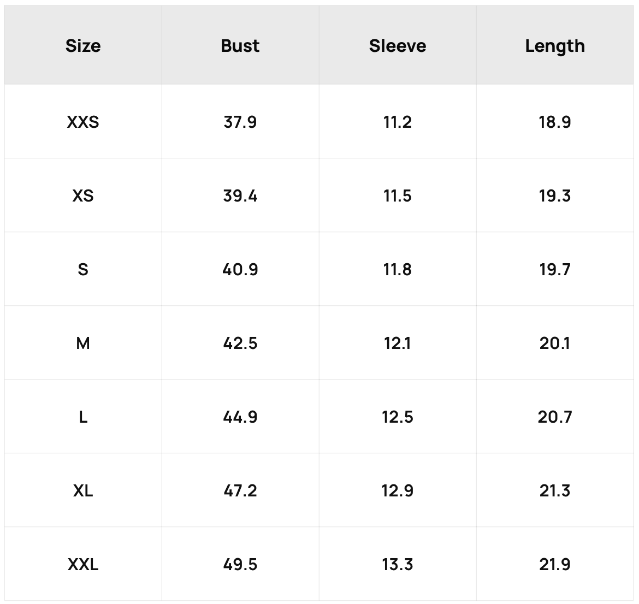
Task: Click sleeve value 12.9
Action: pos(398,491)
